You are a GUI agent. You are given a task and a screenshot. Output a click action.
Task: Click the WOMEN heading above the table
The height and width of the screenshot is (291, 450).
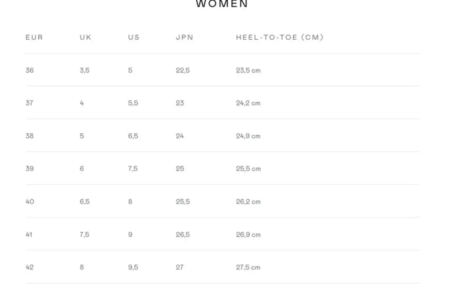tap(222, 4)
